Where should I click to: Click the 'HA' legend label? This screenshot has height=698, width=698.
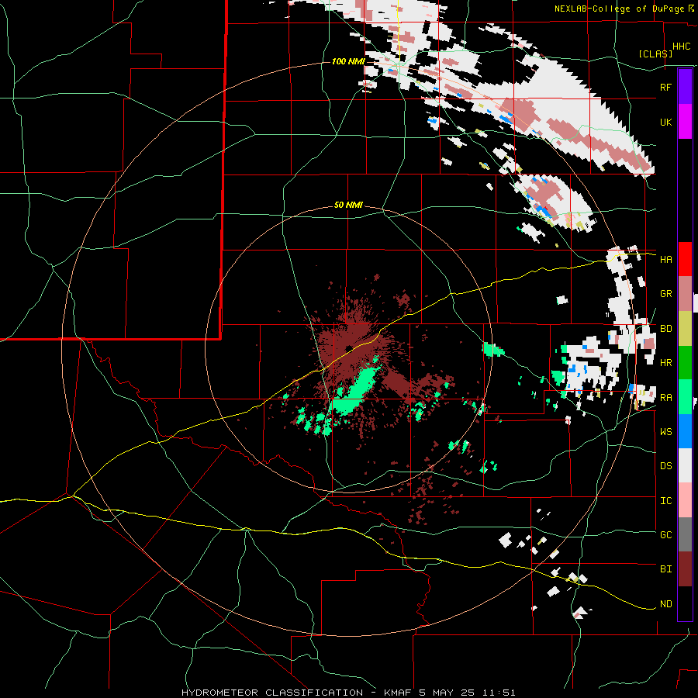(665, 259)
